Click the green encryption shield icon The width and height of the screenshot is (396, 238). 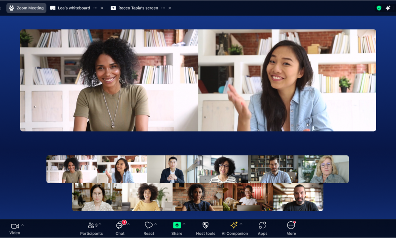[x=379, y=8]
